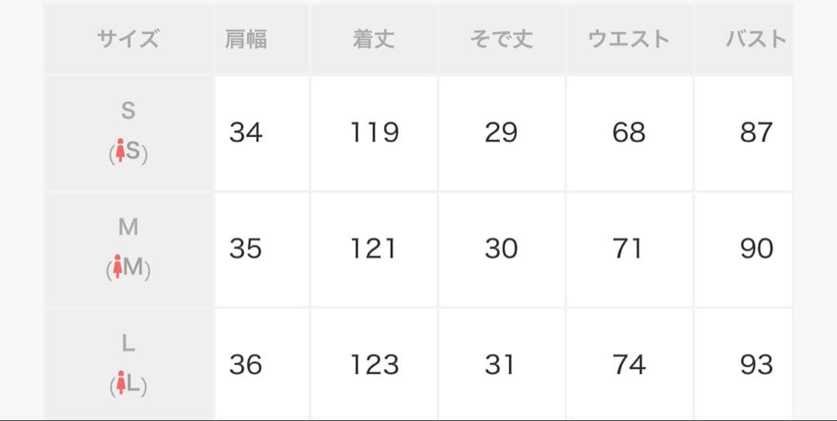Select bust value 93 for size L
The image size is (837, 421).
click(756, 364)
